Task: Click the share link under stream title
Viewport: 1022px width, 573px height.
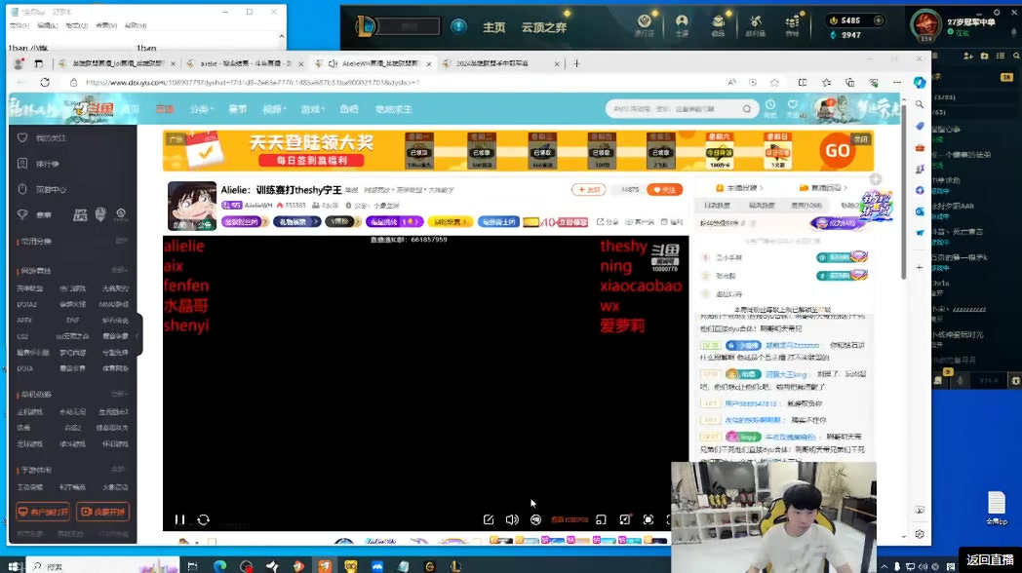Action: pyautogui.click(x=608, y=222)
